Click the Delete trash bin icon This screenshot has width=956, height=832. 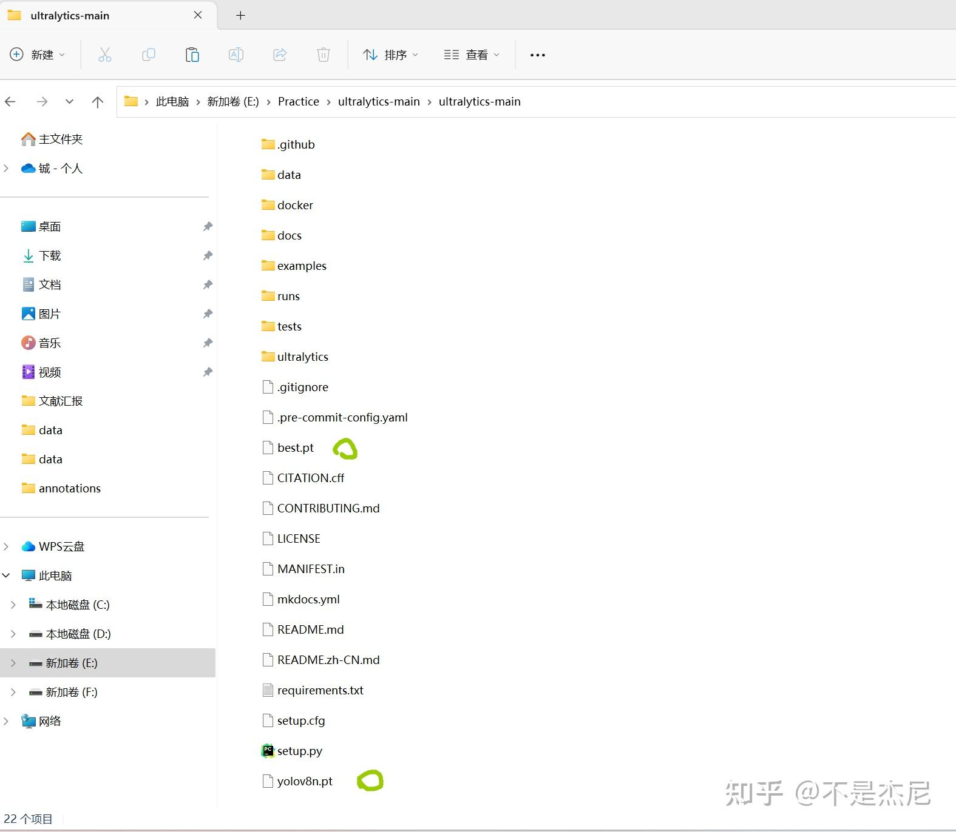tap(324, 55)
